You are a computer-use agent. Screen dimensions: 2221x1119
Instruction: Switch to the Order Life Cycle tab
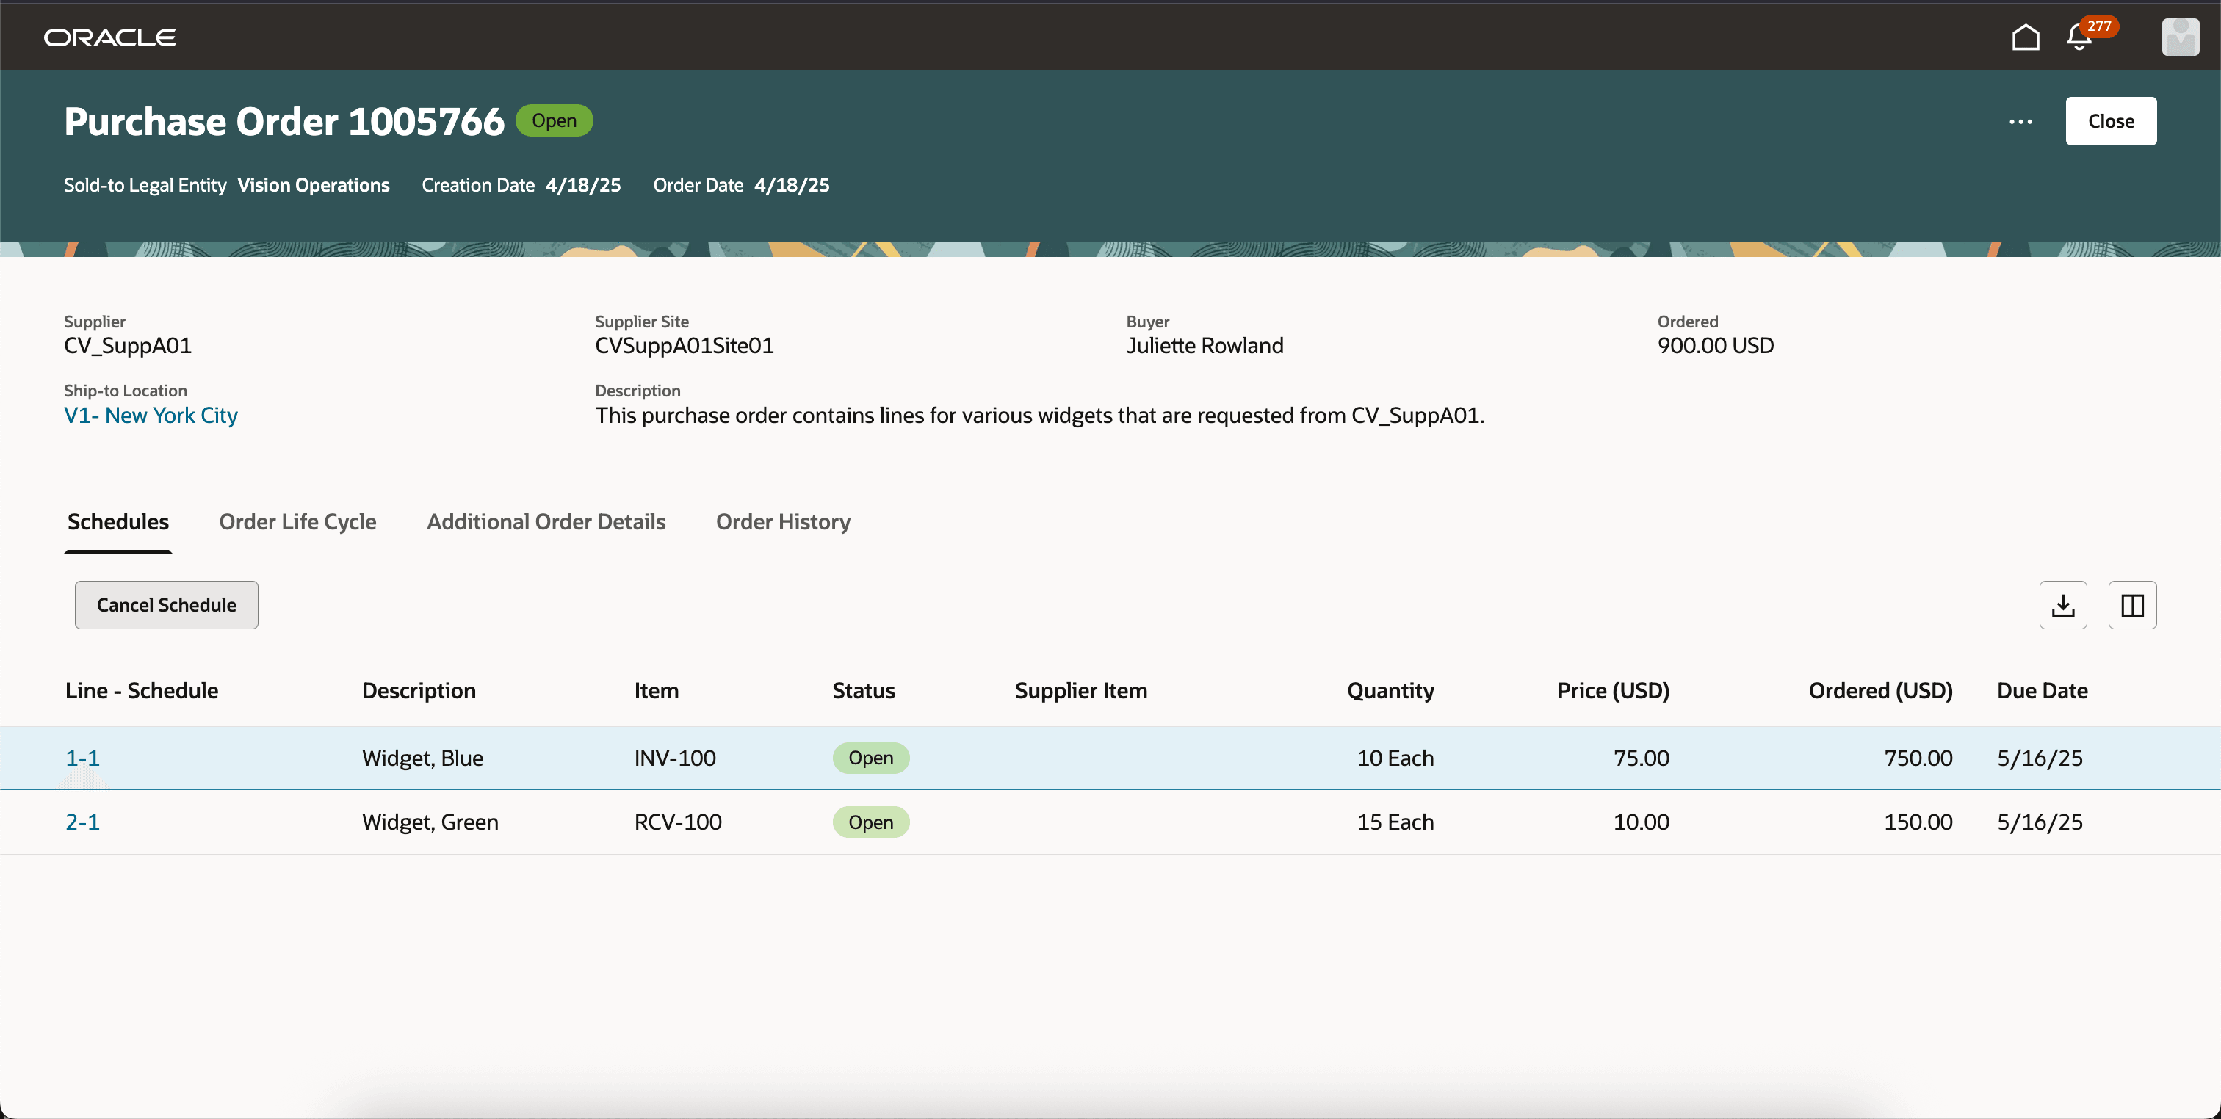click(297, 521)
